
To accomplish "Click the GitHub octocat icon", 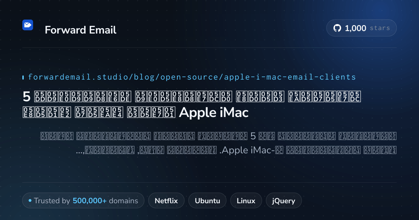I will pos(337,28).
